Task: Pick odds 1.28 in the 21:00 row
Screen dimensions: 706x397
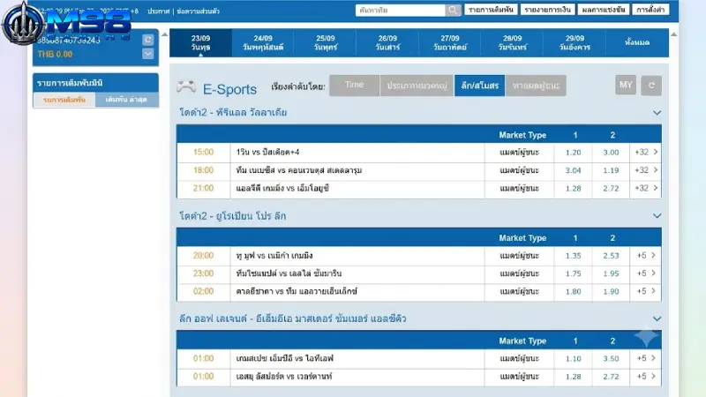Action: (573, 188)
